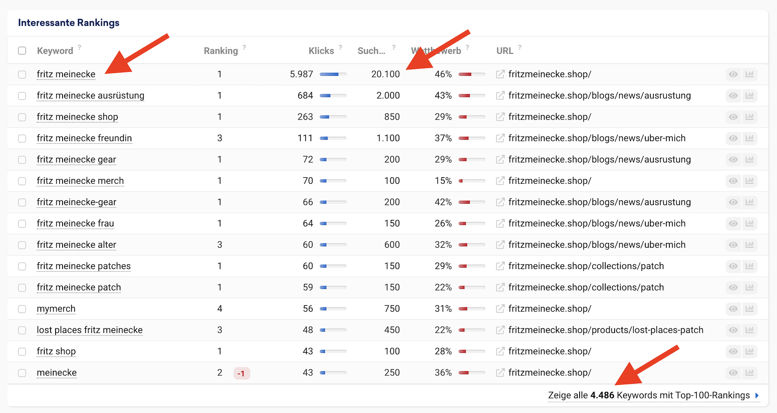Open keyword link fritz meinecke ausrüstung

coord(91,95)
